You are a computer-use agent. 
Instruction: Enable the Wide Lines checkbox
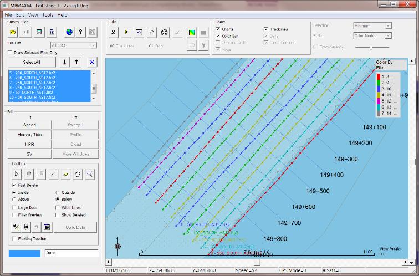pos(58,208)
